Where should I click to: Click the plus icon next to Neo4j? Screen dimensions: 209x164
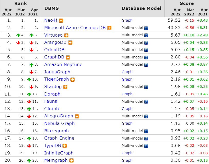pyautogui.click(x=61, y=21)
